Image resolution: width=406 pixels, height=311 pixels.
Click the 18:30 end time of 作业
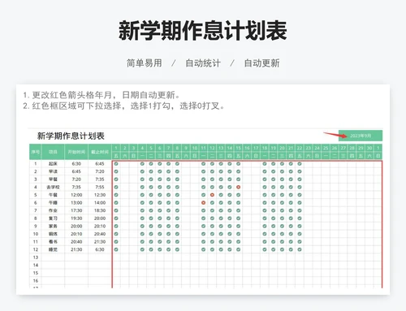[100, 210]
